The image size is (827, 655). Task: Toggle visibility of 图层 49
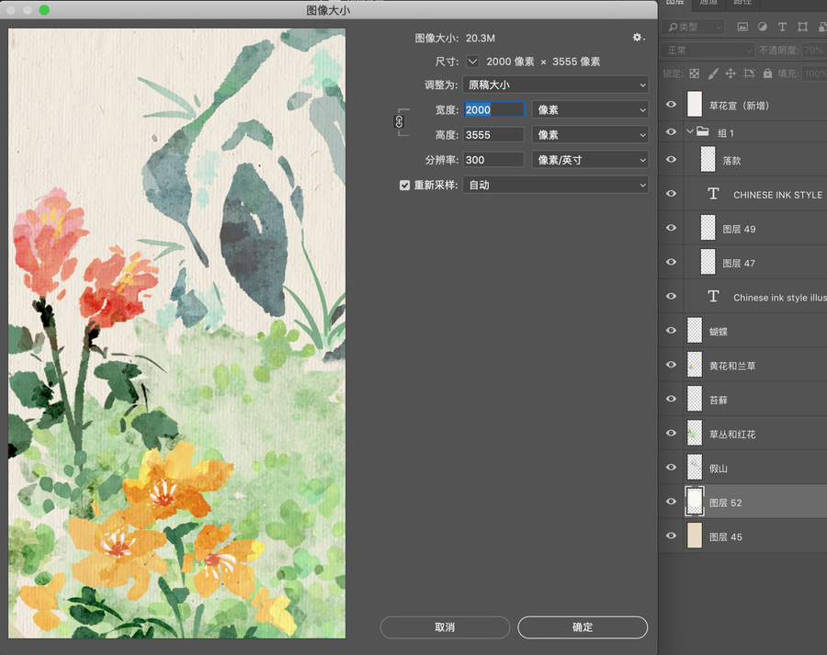(x=671, y=228)
